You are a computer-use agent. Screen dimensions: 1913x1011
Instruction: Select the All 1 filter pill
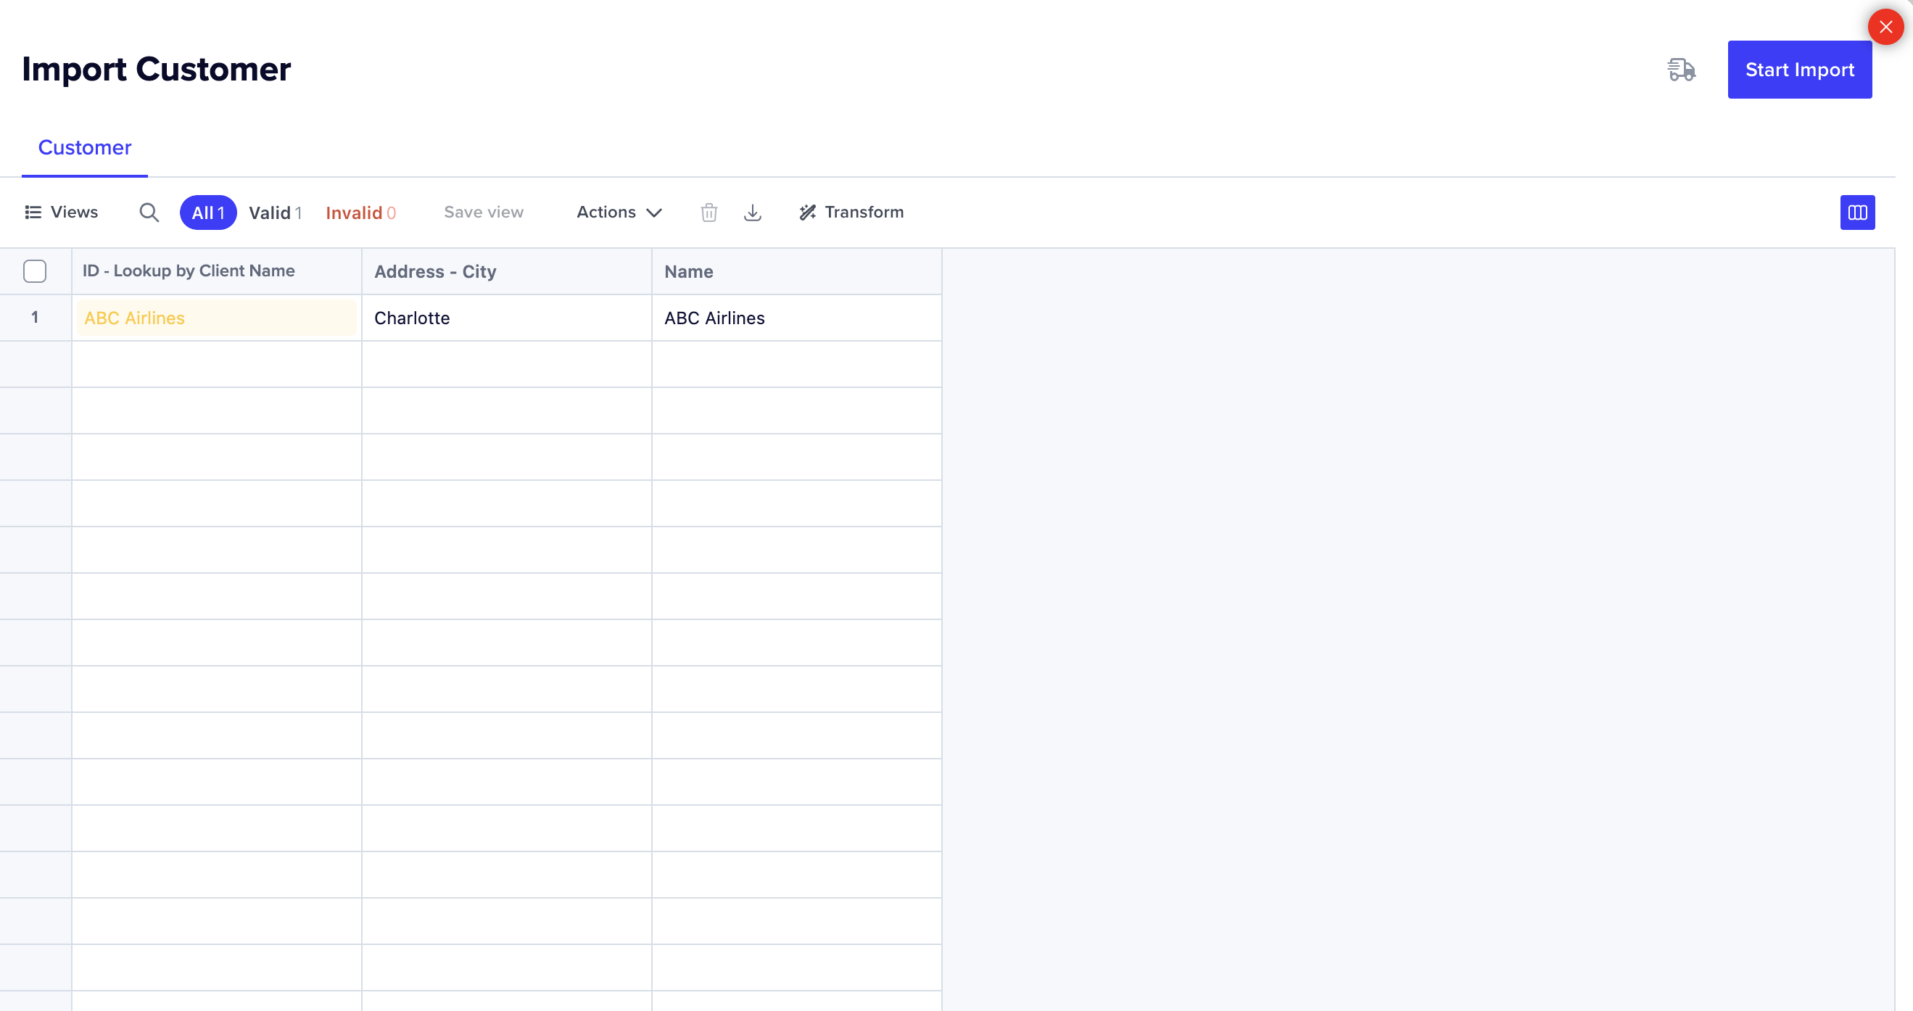point(208,212)
